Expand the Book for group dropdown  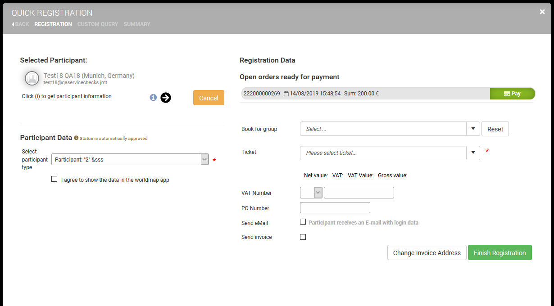472,129
